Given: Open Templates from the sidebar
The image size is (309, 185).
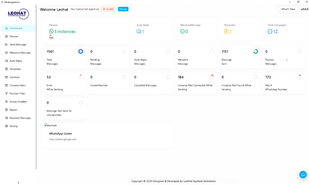Looking at the screenshot, I should (x=18, y=69).
